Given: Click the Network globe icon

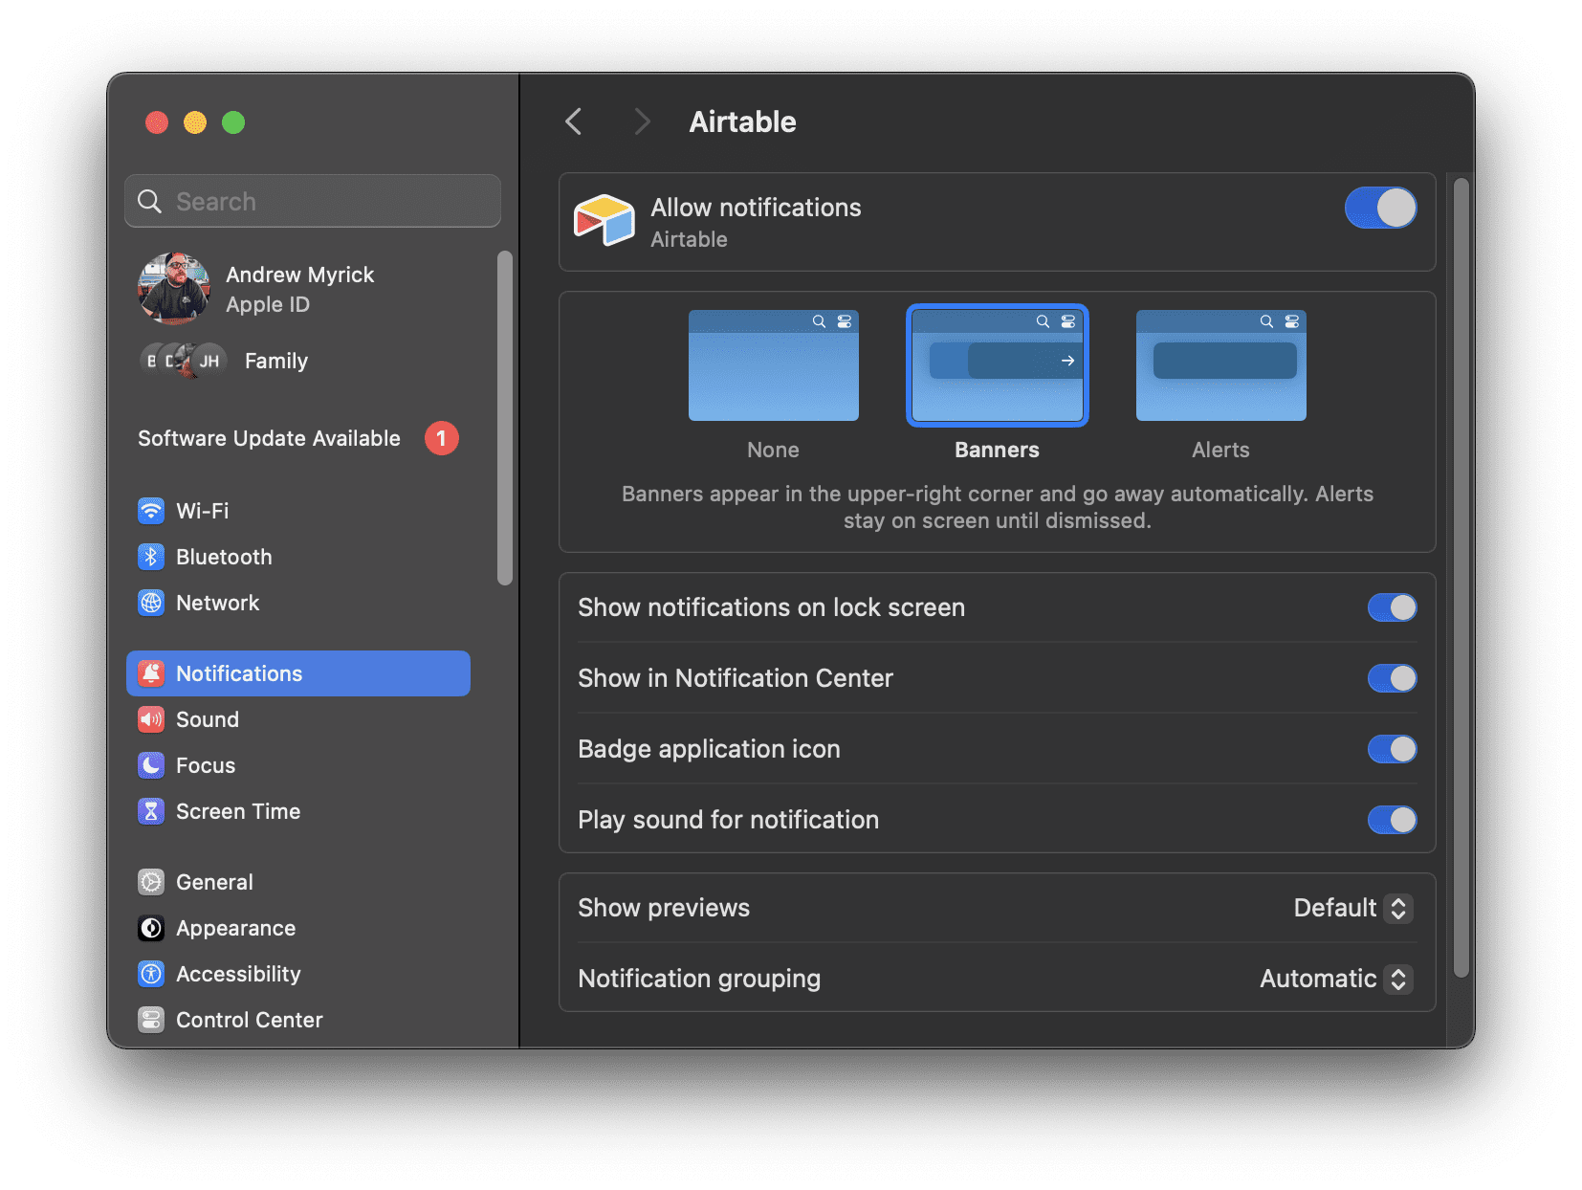Looking at the screenshot, I should (151, 603).
